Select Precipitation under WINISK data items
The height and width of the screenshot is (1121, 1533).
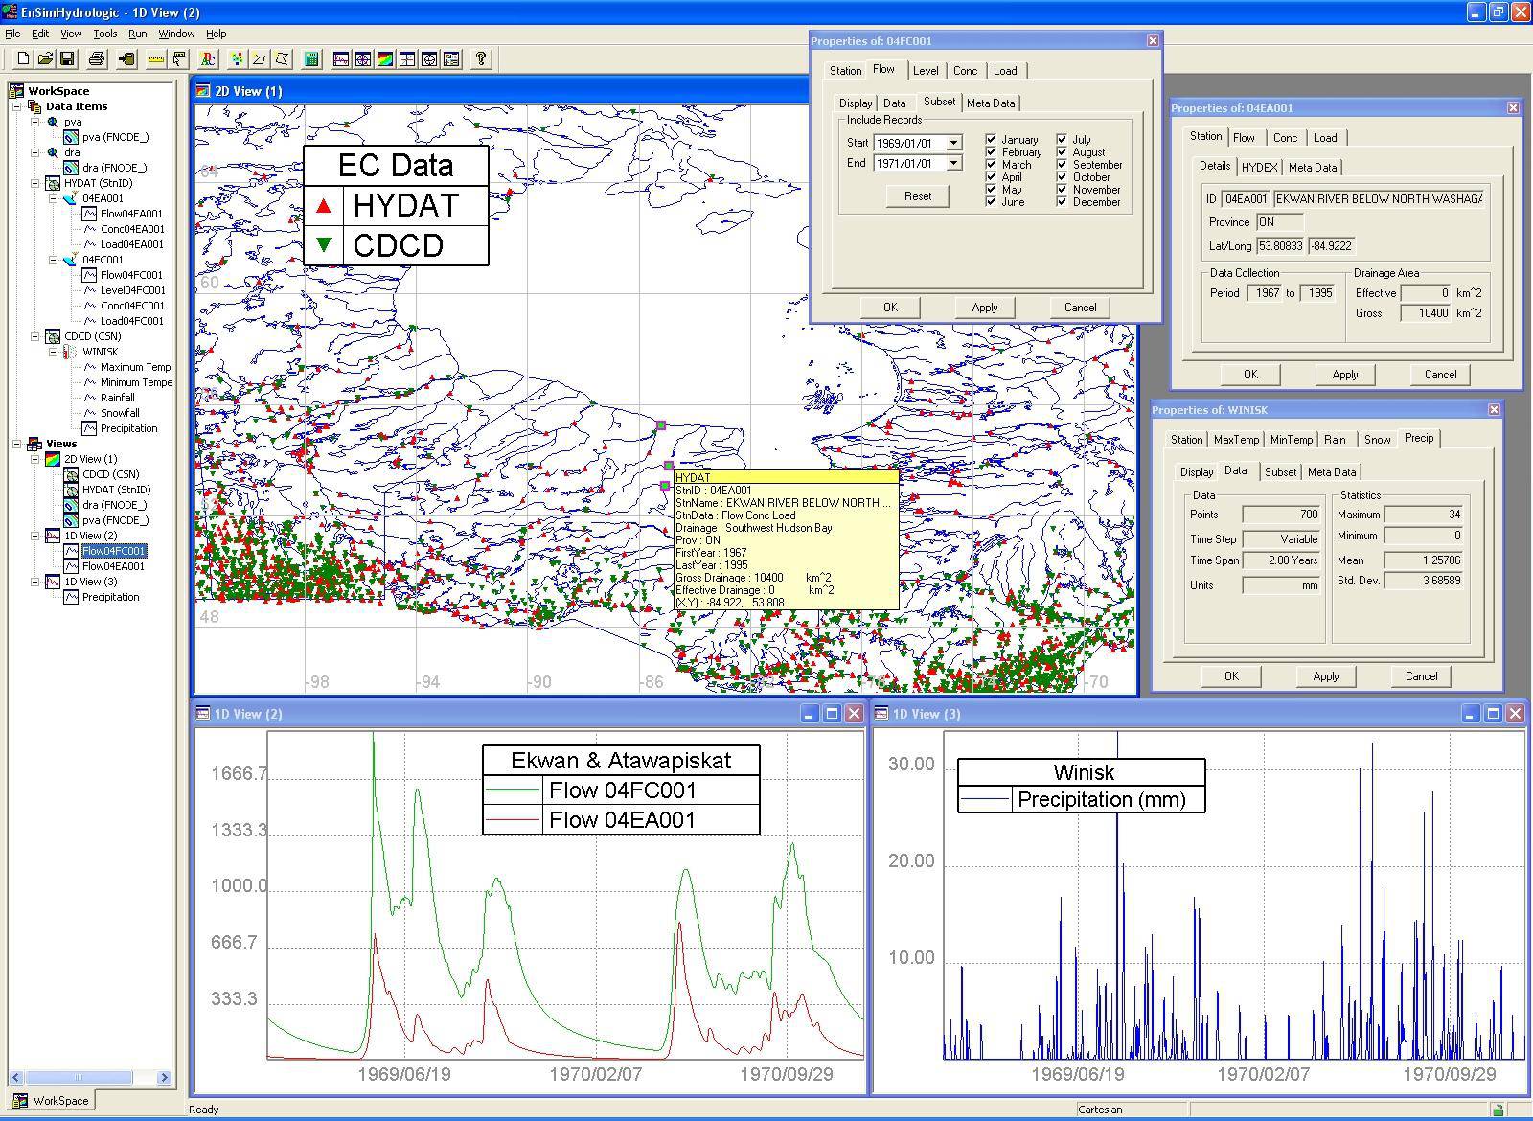[x=128, y=428]
